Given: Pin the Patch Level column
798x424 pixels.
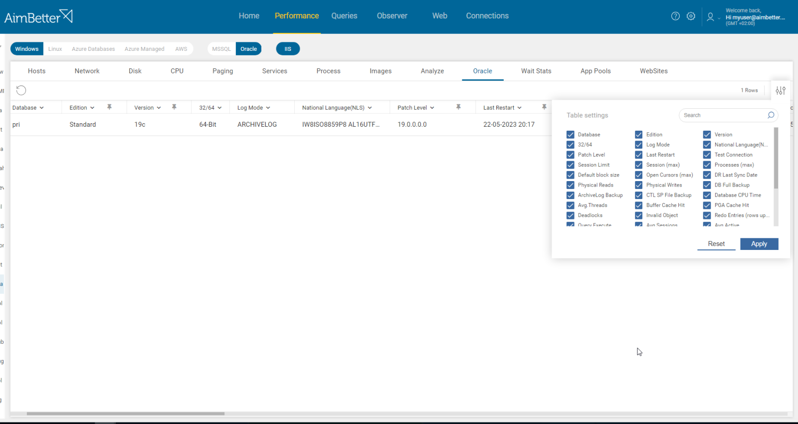Looking at the screenshot, I should coord(458,107).
